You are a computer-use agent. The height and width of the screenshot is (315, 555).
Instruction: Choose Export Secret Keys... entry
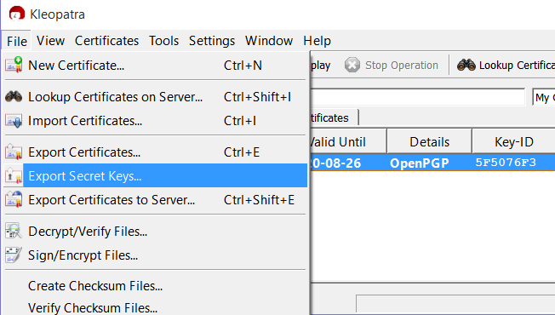pos(156,175)
